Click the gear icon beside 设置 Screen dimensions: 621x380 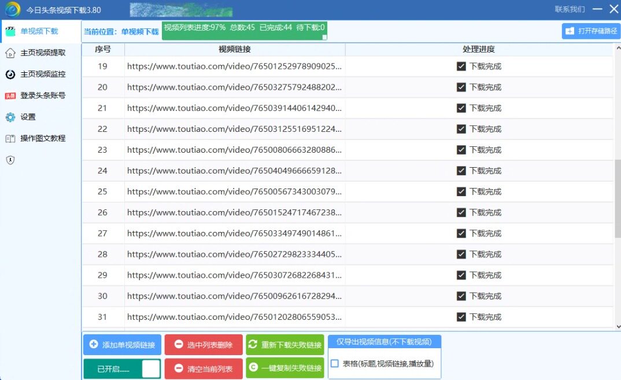tap(10, 117)
